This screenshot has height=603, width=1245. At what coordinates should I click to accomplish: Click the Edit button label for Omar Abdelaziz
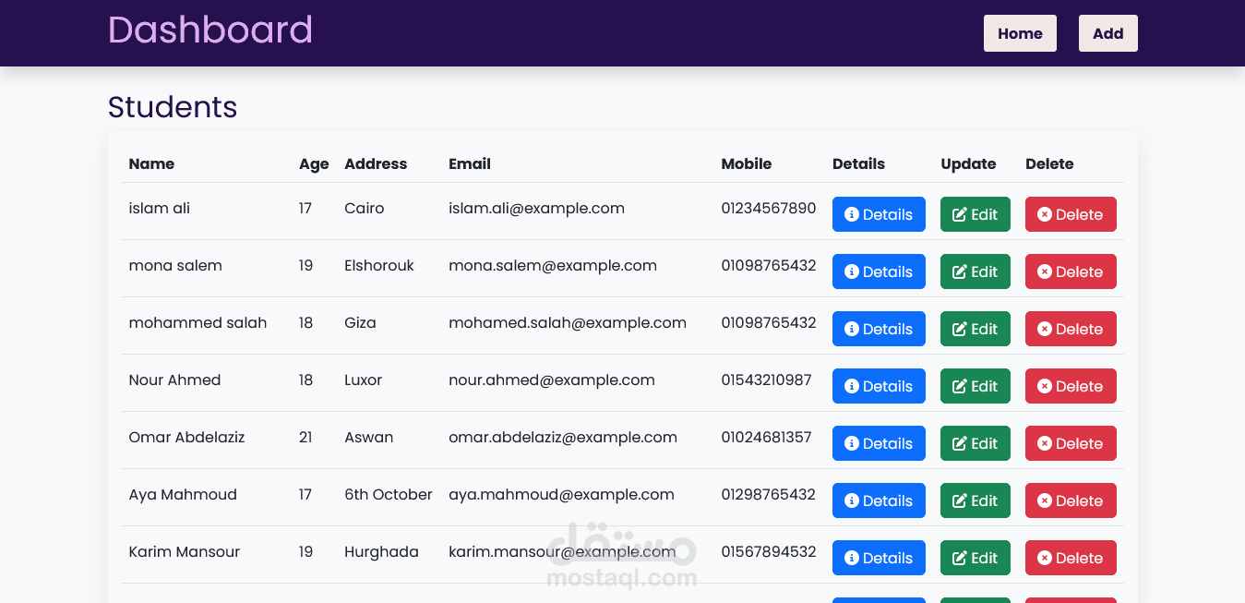(x=984, y=443)
